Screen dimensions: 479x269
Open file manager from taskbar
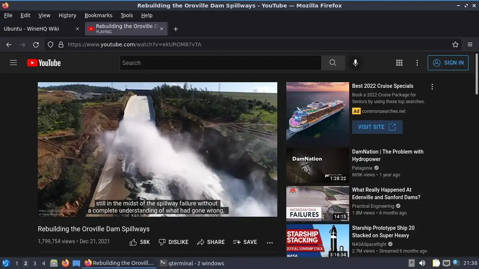click(54, 263)
